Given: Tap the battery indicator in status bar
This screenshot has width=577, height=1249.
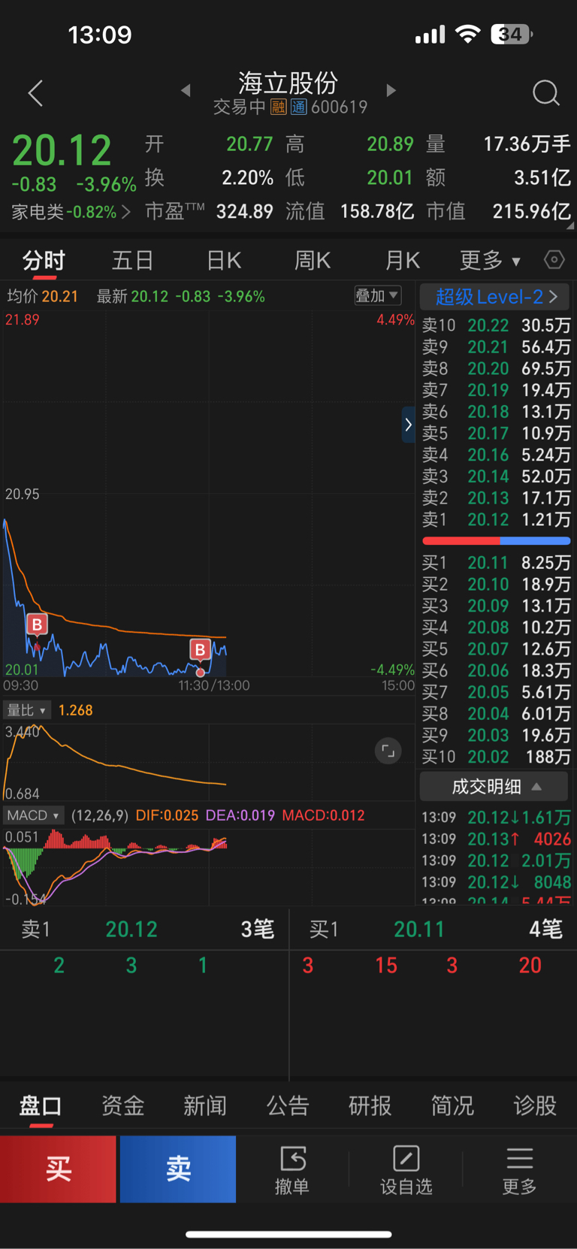Looking at the screenshot, I should click(x=511, y=34).
